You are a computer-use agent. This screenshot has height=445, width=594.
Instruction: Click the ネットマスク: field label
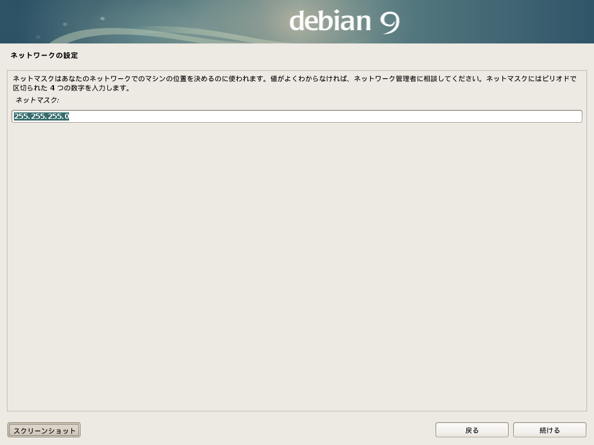coord(37,100)
